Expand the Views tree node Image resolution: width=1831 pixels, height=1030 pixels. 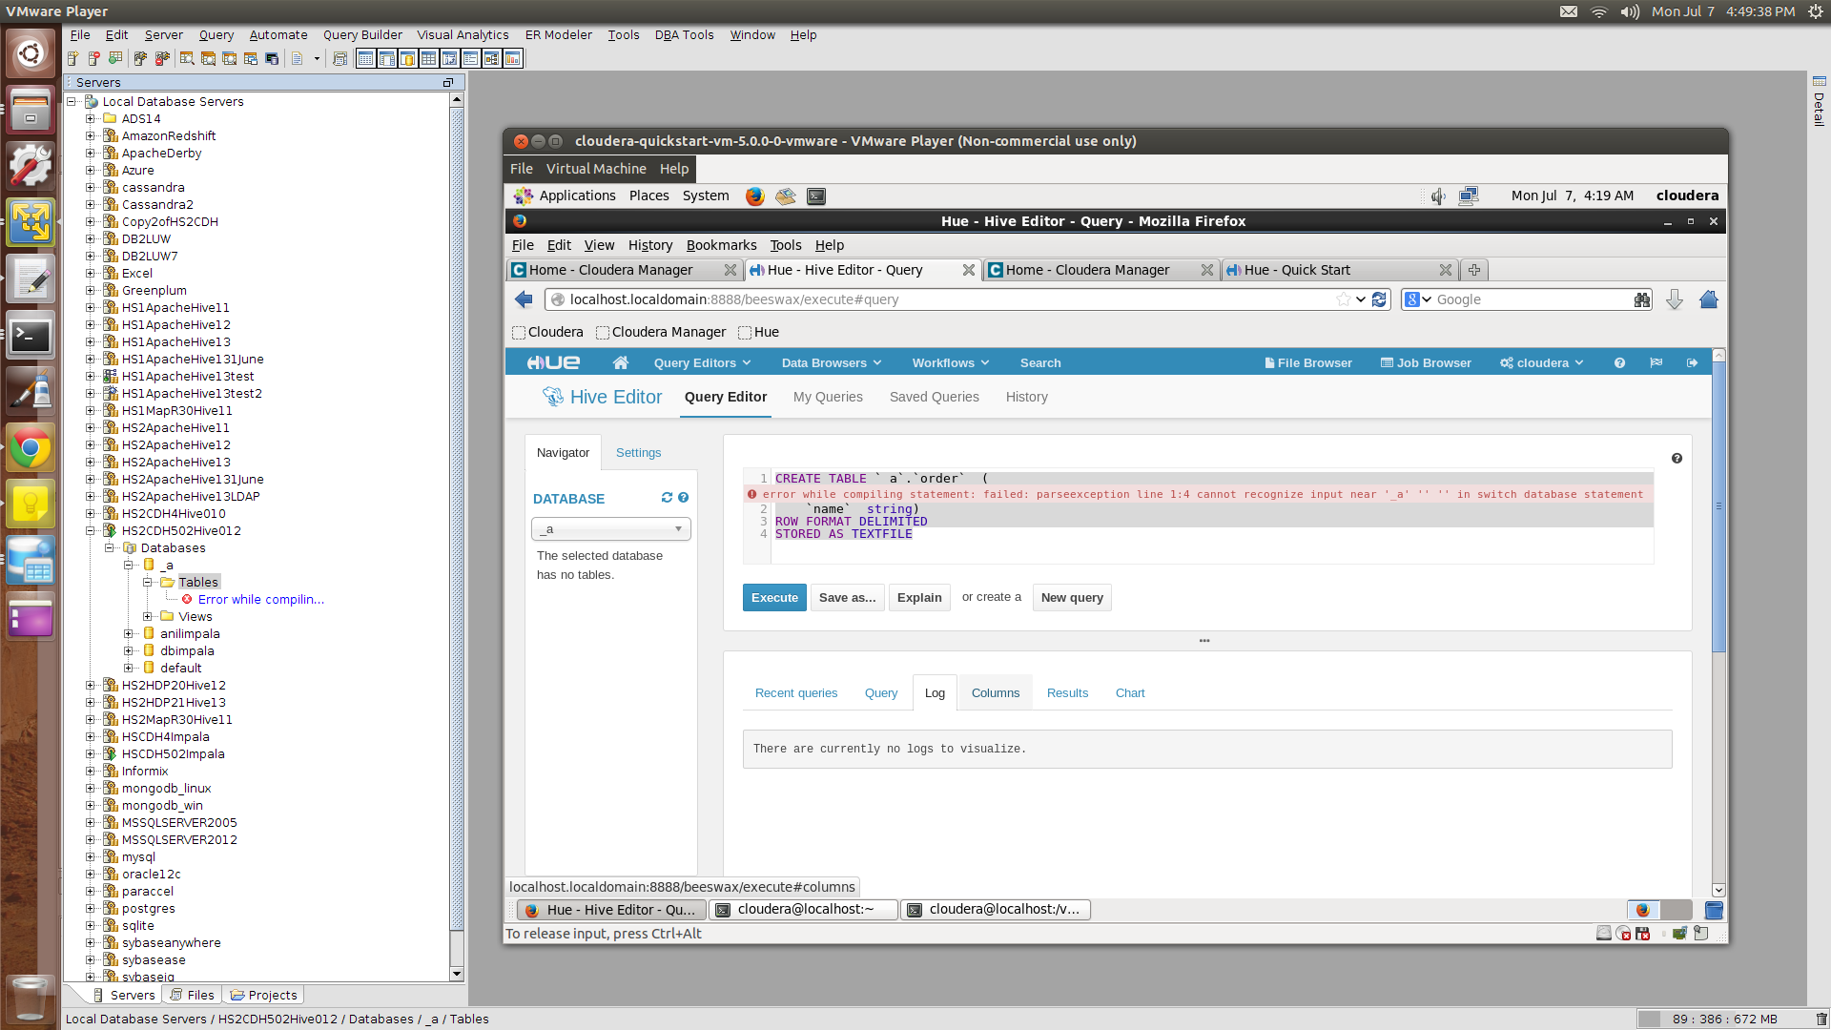click(x=148, y=616)
